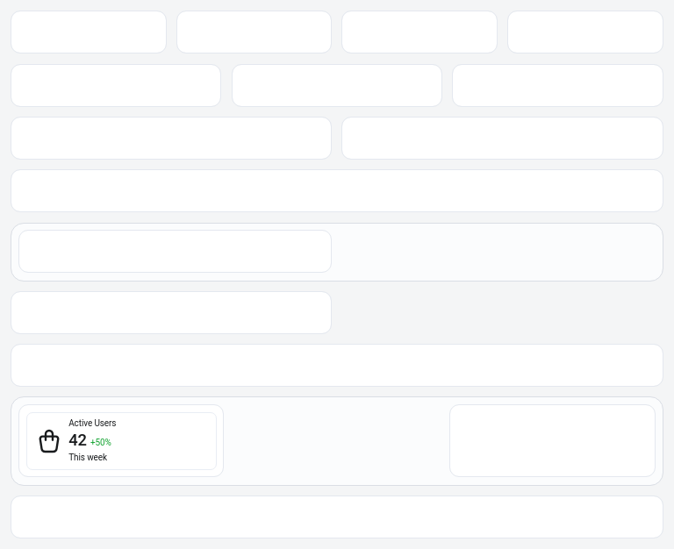Click last blank card in the three-card row
Screen dimensions: 674x549
[557, 86]
